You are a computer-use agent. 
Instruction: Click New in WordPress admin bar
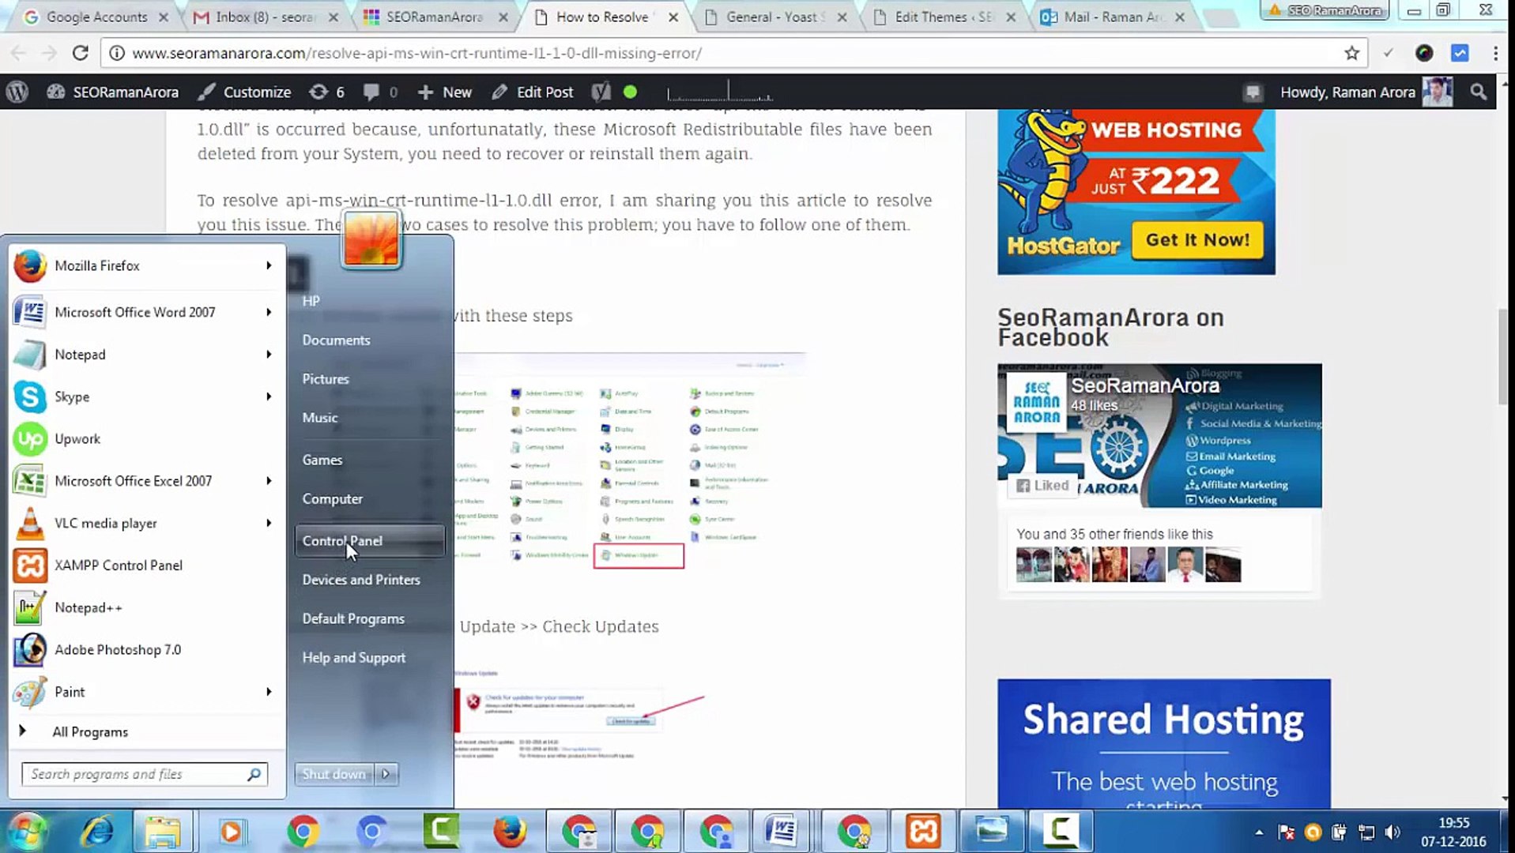point(445,92)
